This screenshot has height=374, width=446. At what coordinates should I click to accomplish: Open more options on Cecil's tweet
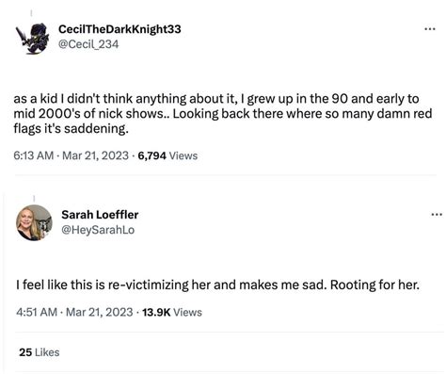(x=430, y=29)
